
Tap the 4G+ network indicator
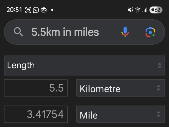tap(138, 10)
